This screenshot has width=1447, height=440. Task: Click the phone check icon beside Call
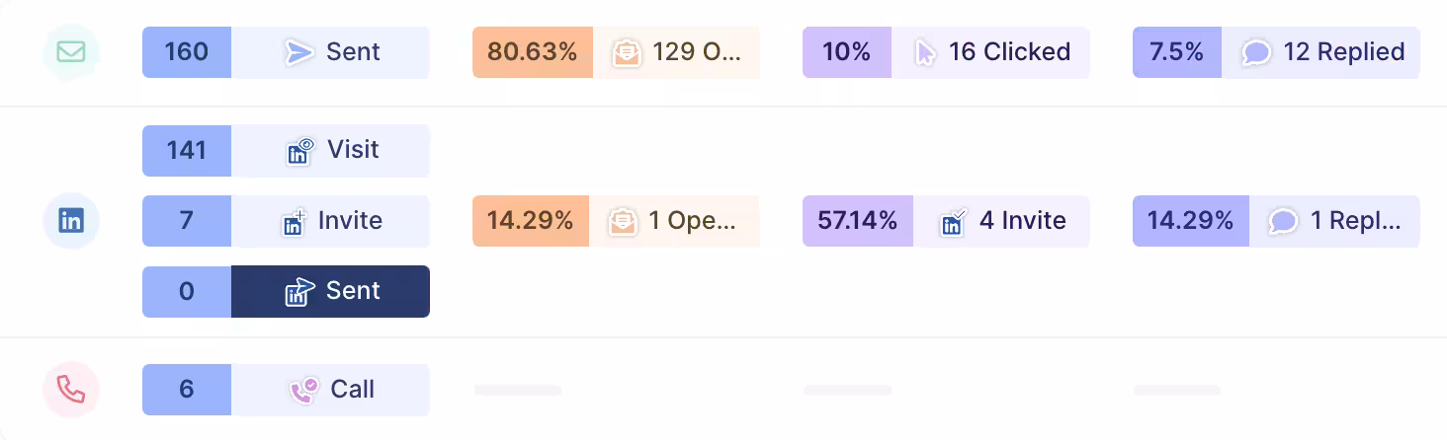(303, 391)
